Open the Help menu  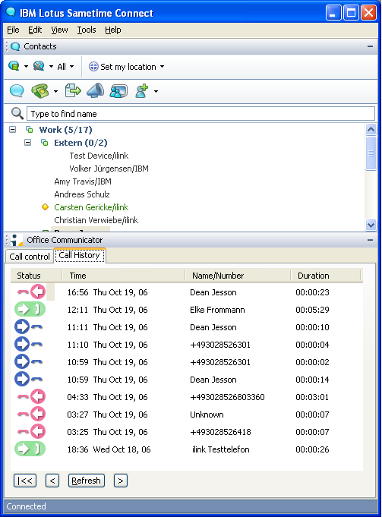pyautogui.click(x=113, y=30)
